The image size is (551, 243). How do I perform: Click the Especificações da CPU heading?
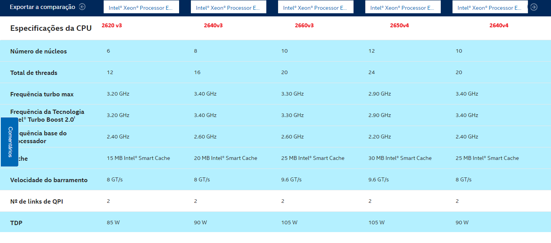pyautogui.click(x=51, y=28)
